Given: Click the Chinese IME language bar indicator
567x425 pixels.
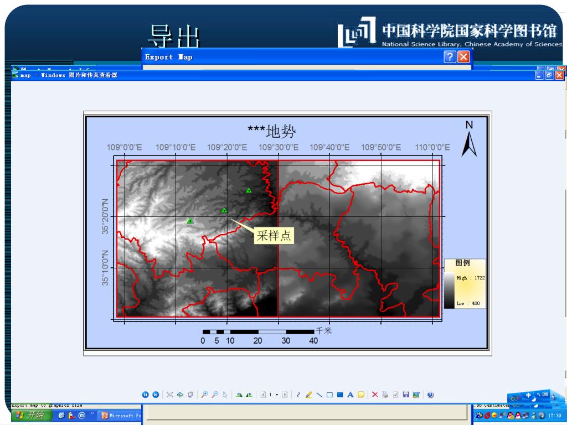Looking at the screenshot, I should coord(528,396).
